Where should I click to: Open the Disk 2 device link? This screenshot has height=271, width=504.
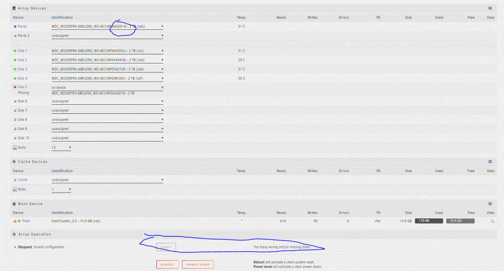point(22,60)
